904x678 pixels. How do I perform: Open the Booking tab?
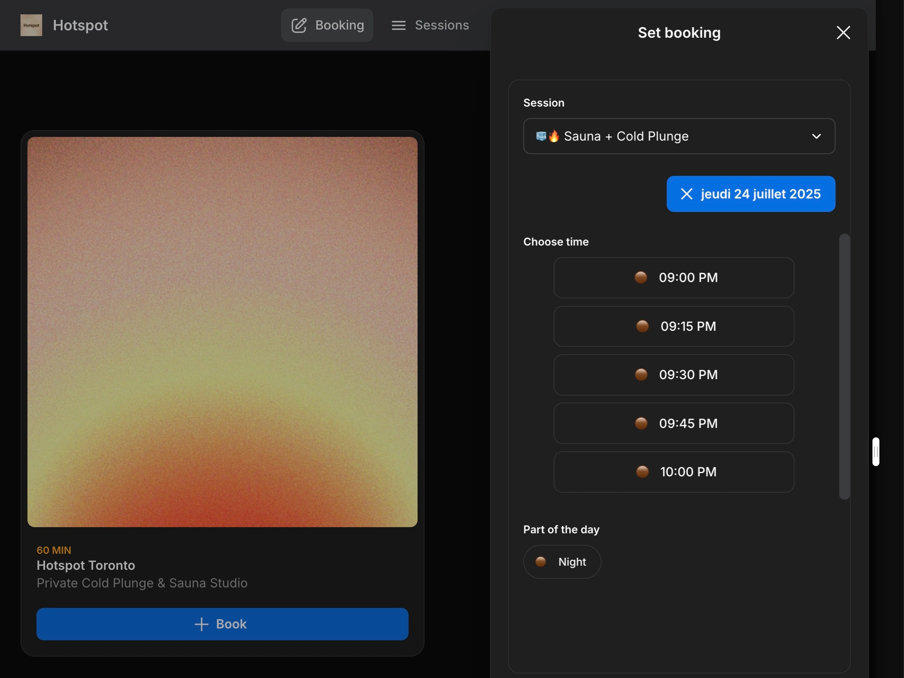[x=327, y=25]
